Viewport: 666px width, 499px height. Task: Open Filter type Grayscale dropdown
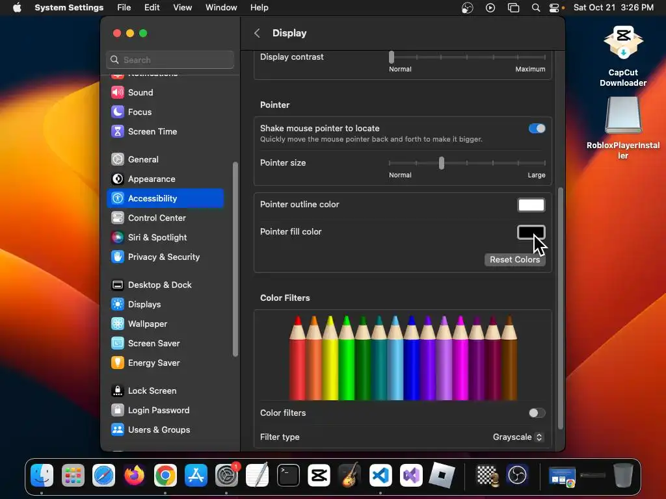click(x=518, y=437)
